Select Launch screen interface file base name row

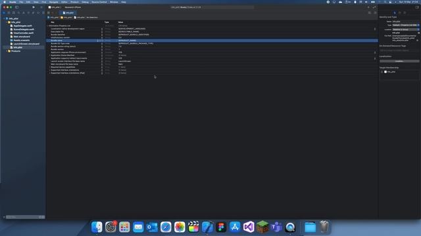click(x=212, y=61)
